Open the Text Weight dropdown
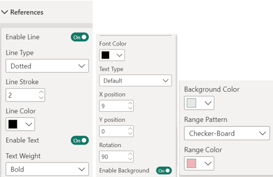The image size is (273, 177). coord(47,169)
